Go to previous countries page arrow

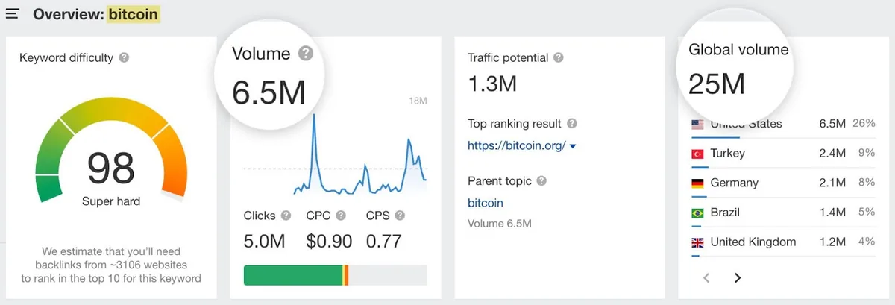(x=707, y=277)
